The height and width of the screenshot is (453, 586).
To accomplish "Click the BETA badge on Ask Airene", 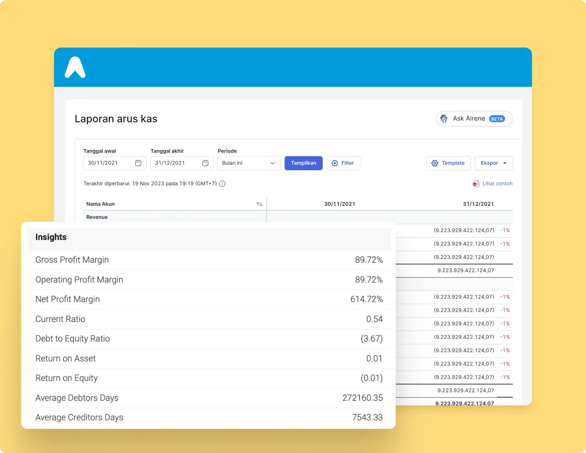I will coord(497,119).
